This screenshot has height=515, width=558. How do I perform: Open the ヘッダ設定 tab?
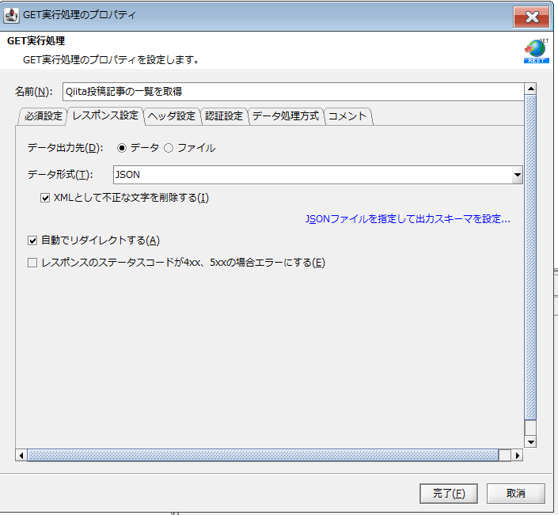tap(172, 116)
